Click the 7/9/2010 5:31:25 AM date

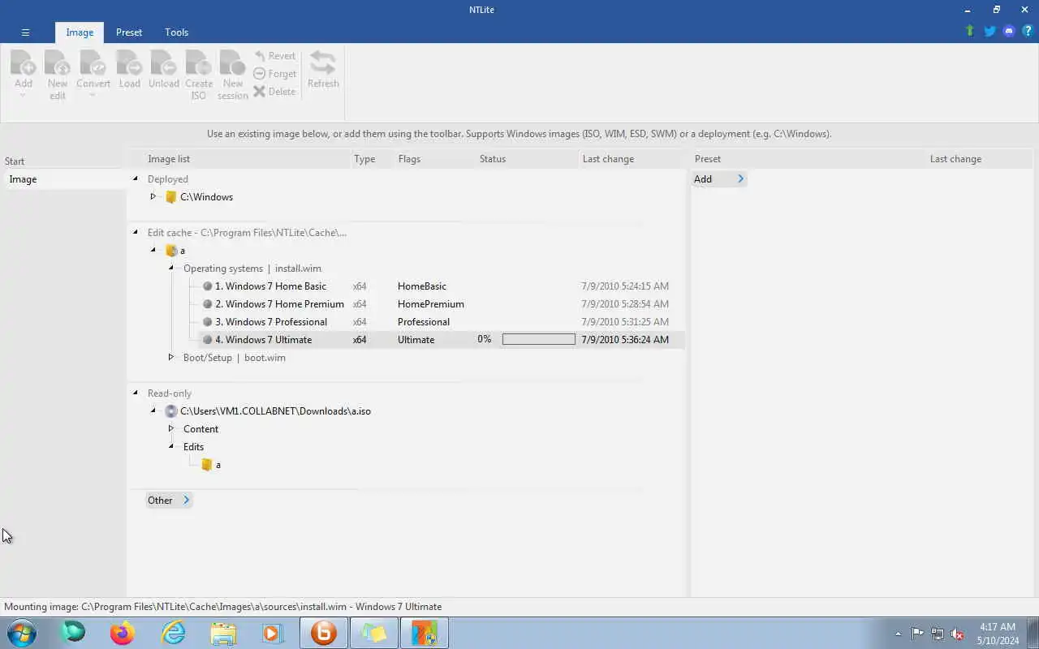(625, 322)
